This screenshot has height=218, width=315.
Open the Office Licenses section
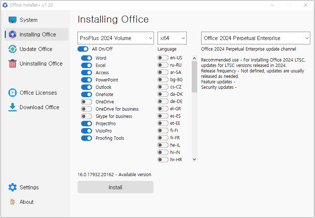tap(37, 93)
